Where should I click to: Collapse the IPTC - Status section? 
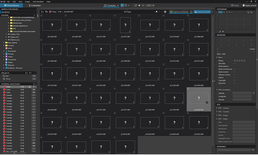click(x=217, y=119)
